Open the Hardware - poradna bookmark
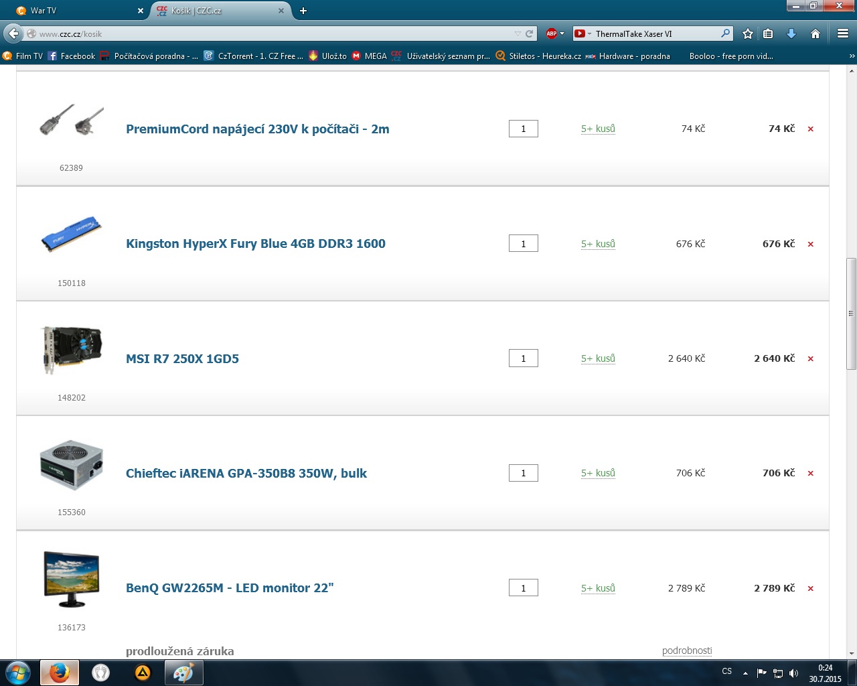Viewport: 857px width, 686px height. (628, 56)
